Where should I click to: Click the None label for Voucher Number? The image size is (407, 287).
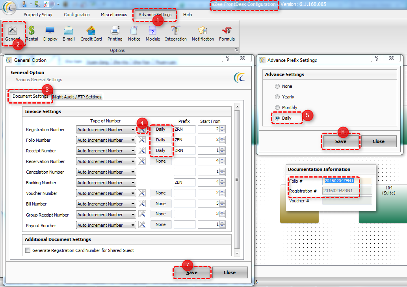click(x=160, y=193)
